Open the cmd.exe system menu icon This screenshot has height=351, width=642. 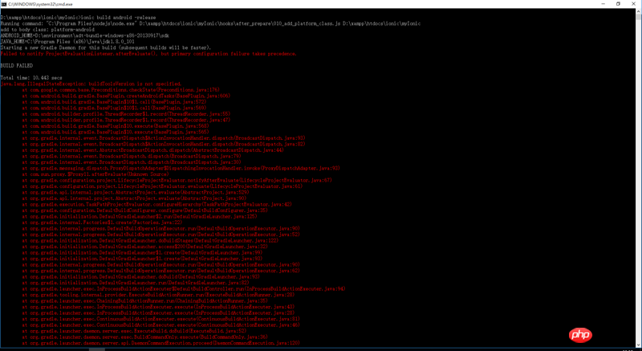point(3,3)
